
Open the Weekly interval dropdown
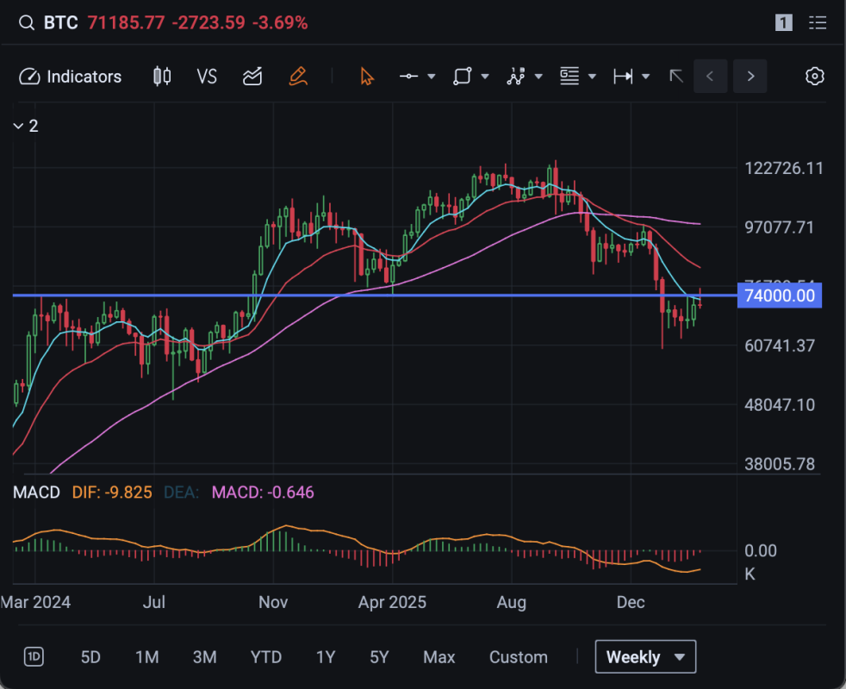click(645, 657)
